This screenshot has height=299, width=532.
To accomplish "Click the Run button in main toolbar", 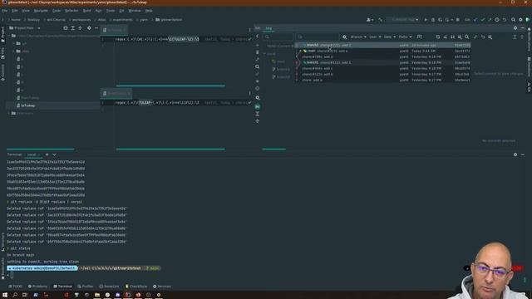I will (x=426, y=20).
